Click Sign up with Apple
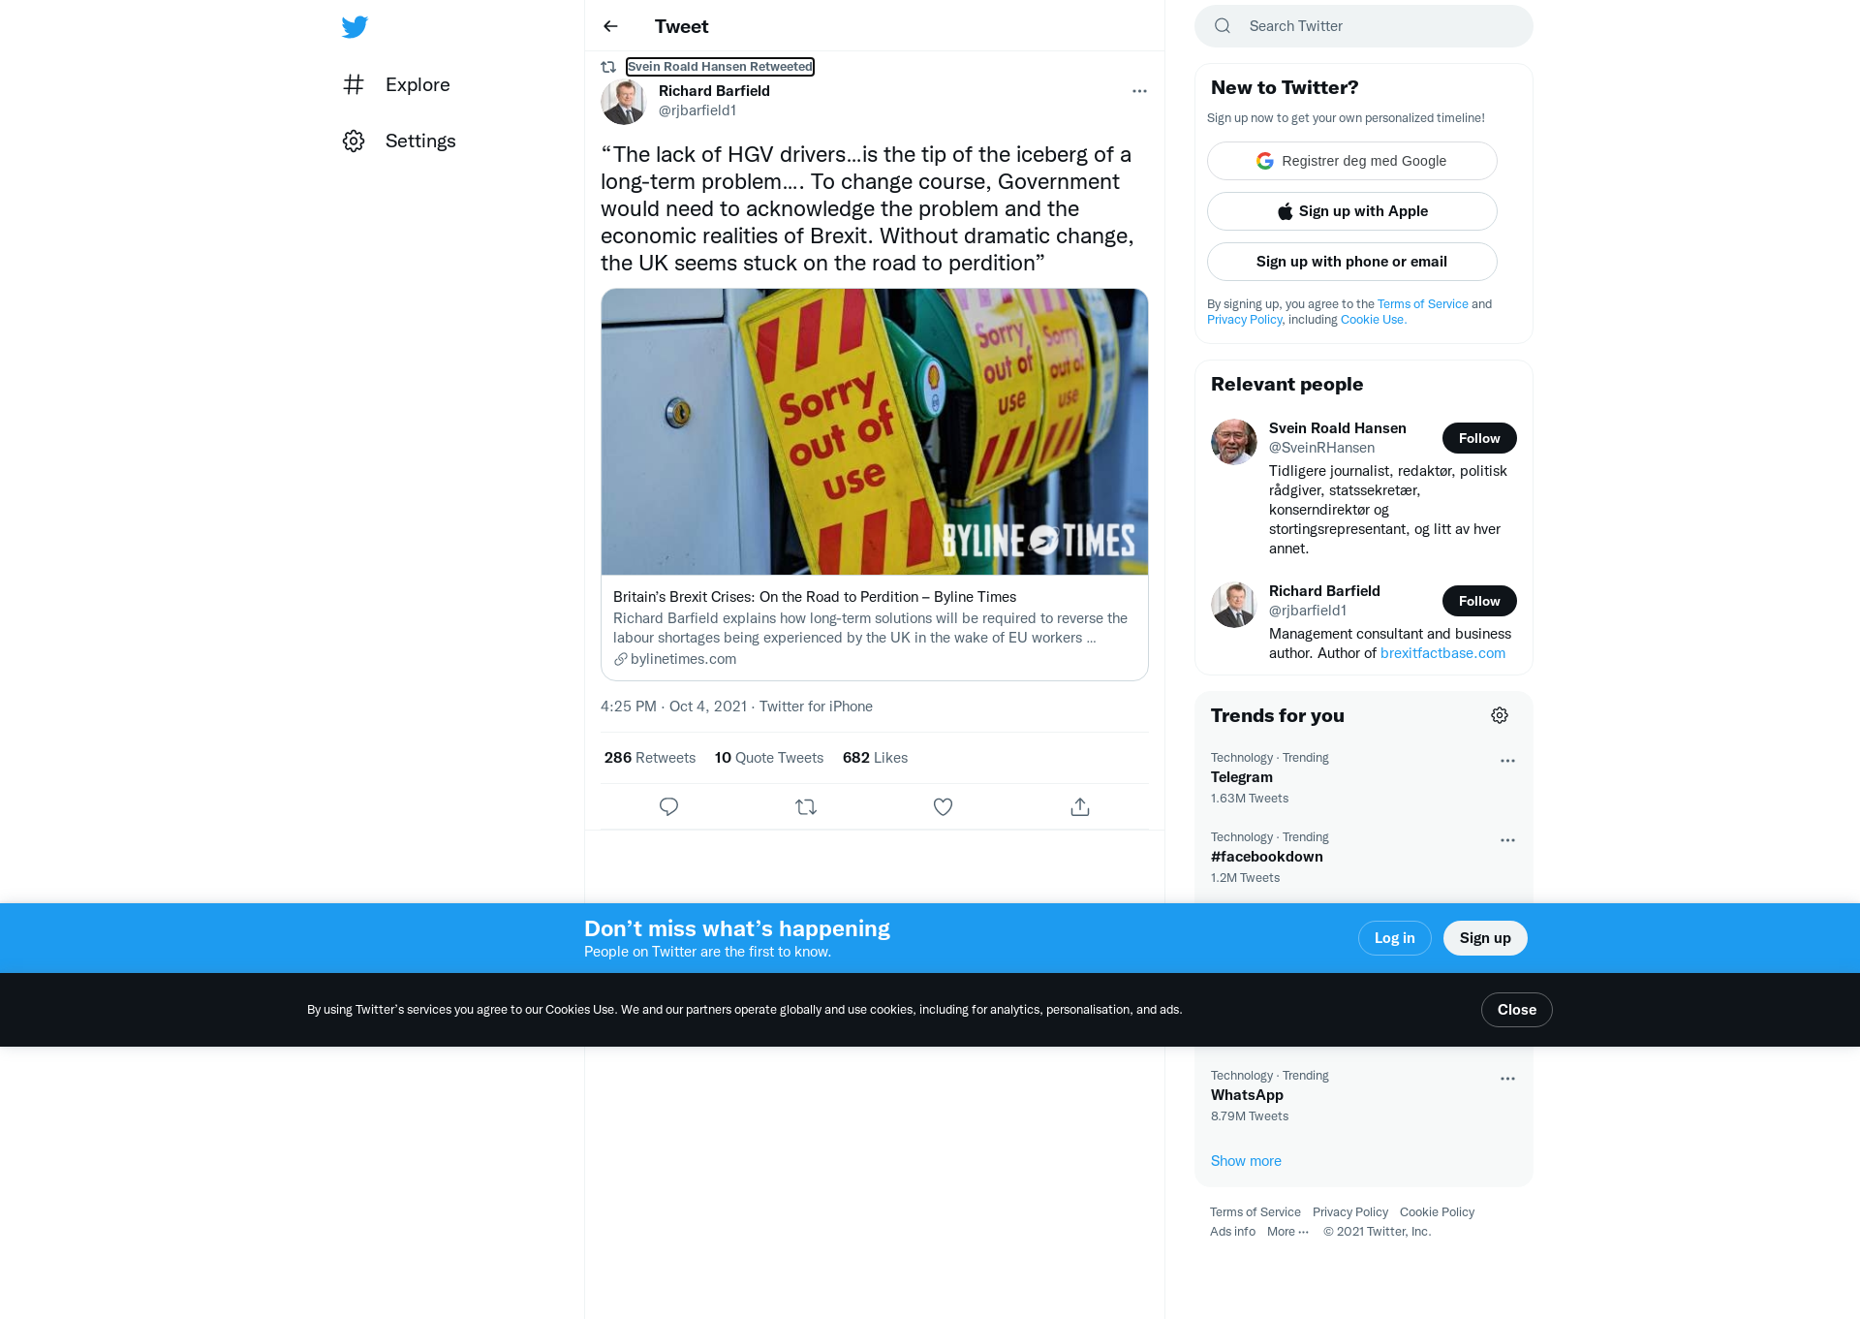This screenshot has width=1860, height=1319. point(1352,211)
